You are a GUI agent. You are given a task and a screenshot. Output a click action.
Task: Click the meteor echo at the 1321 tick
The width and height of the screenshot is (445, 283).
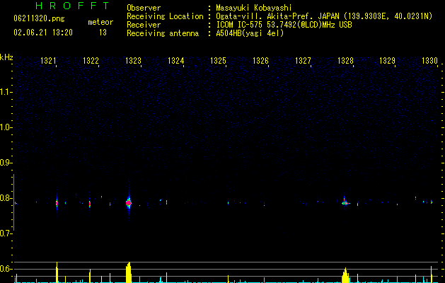tap(57, 203)
